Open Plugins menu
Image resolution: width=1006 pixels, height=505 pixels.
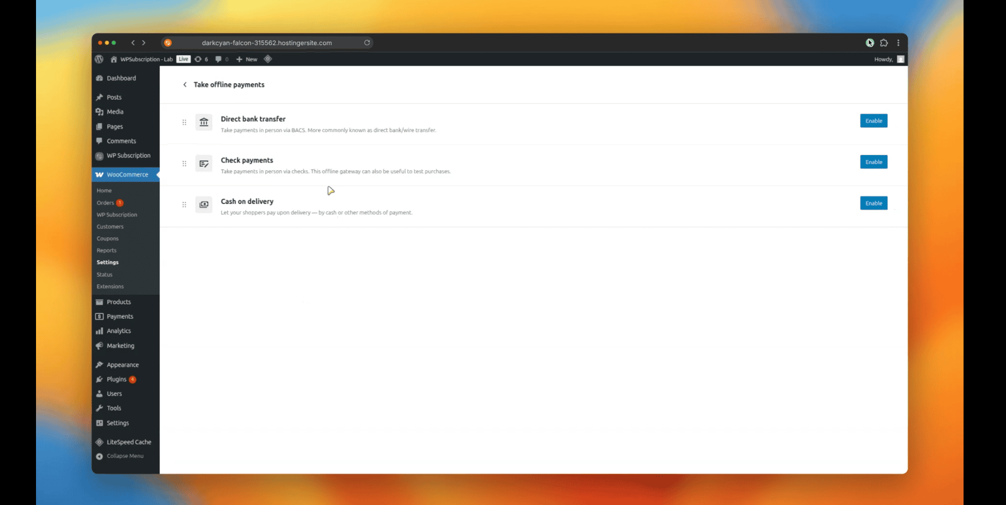click(x=125, y=379)
